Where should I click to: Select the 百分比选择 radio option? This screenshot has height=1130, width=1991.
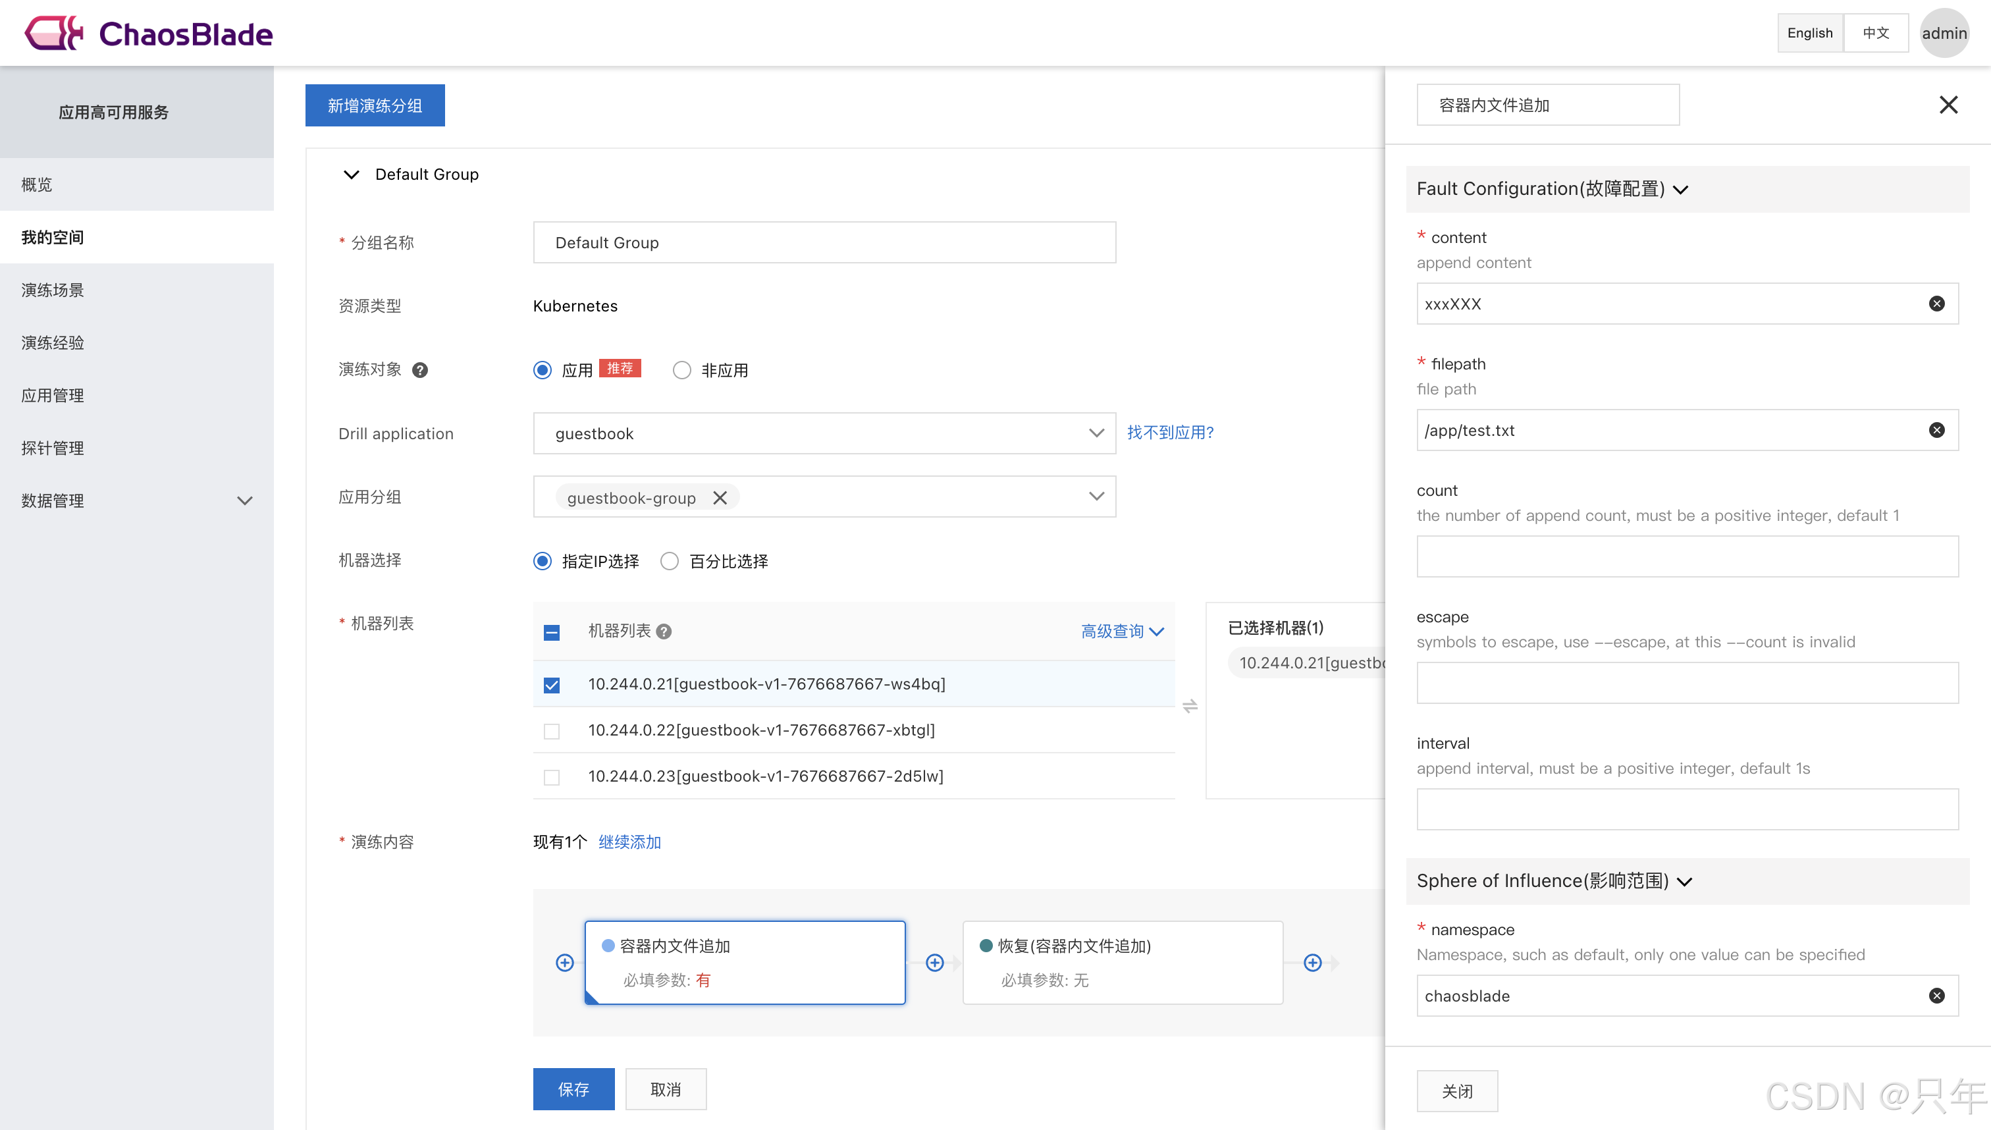pyautogui.click(x=670, y=561)
